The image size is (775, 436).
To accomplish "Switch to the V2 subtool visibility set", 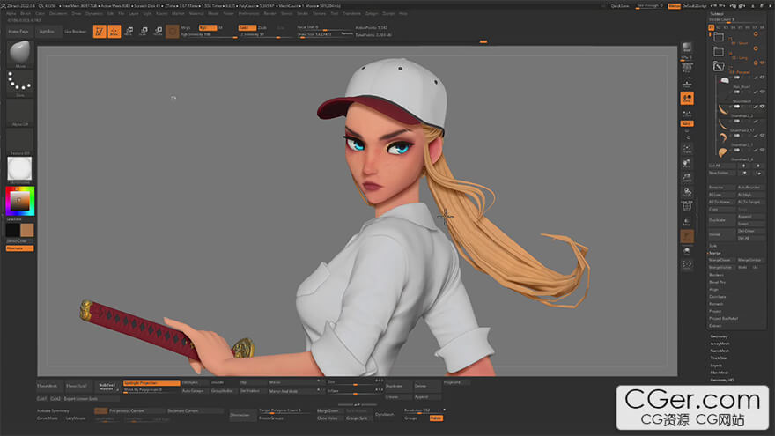I will pos(719,27).
